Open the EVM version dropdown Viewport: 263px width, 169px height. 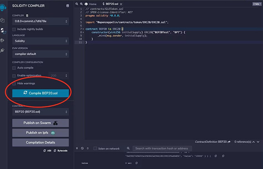40,54
